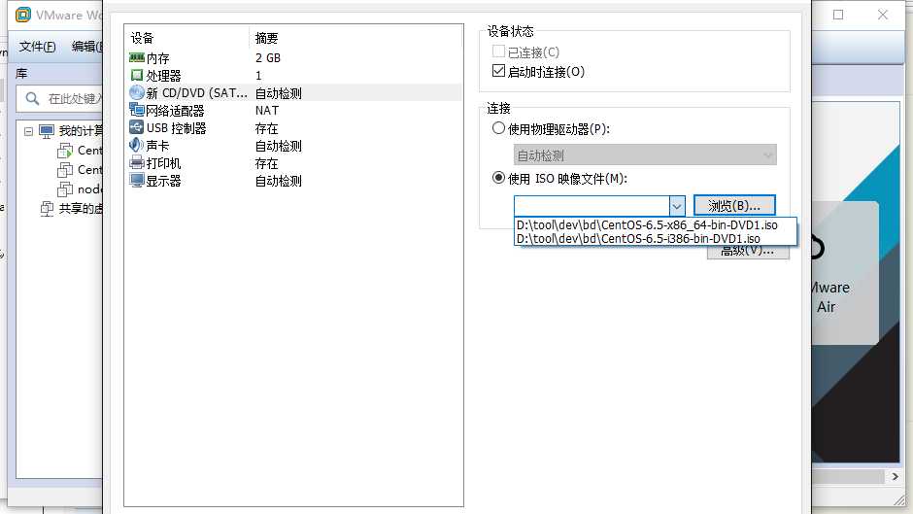This screenshot has width=913, height=514.
Task: Click the scrollbar right arrow in VMware window
Action: click(895, 477)
